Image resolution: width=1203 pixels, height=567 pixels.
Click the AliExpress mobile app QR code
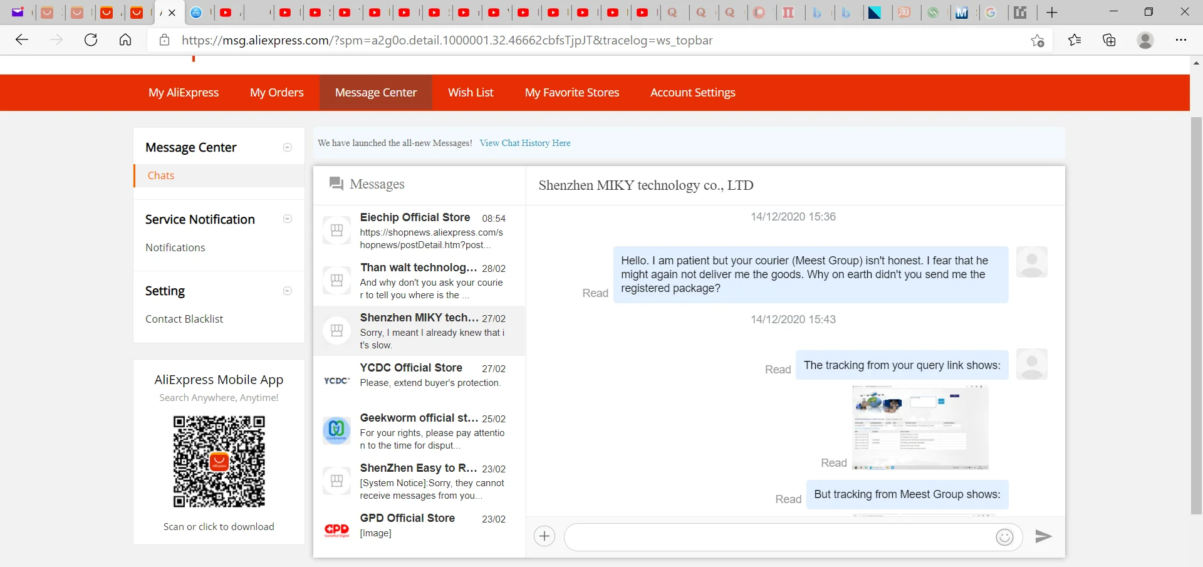click(x=219, y=462)
